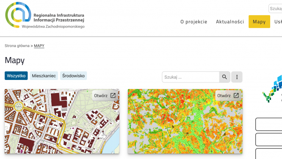Image resolution: width=282 pixels, height=159 pixels.
Task: Open the orange-green vegetation map thumbnail
Action: point(185,121)
